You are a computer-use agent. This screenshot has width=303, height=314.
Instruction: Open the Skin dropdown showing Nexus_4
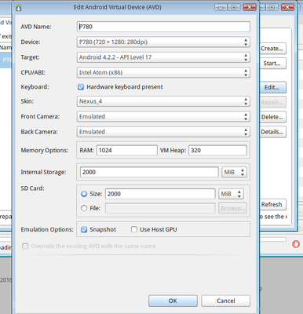click(x=163, y=101)
